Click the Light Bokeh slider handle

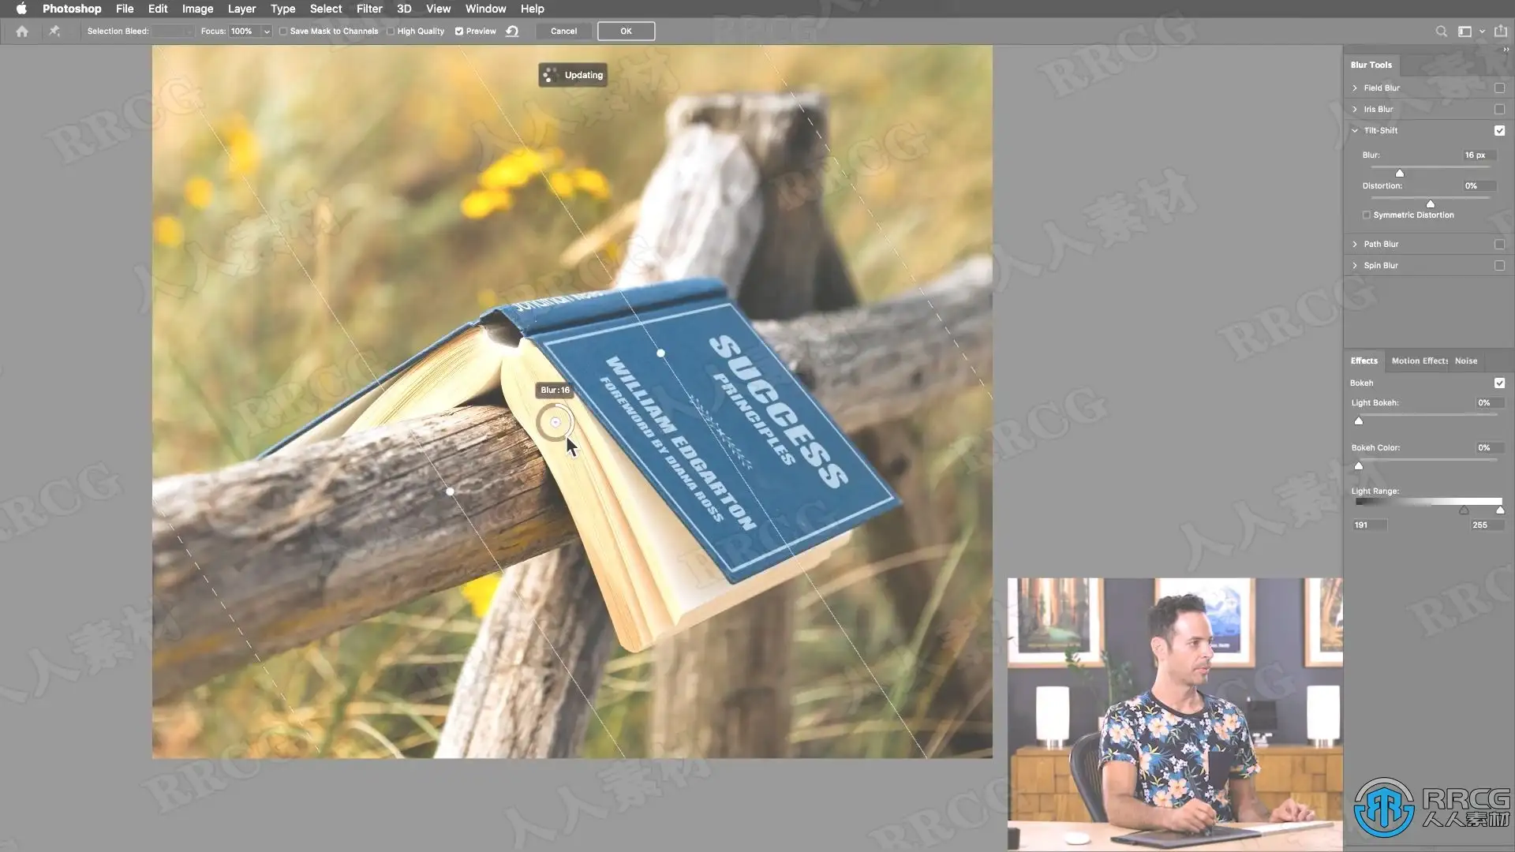coord(1359,421)
